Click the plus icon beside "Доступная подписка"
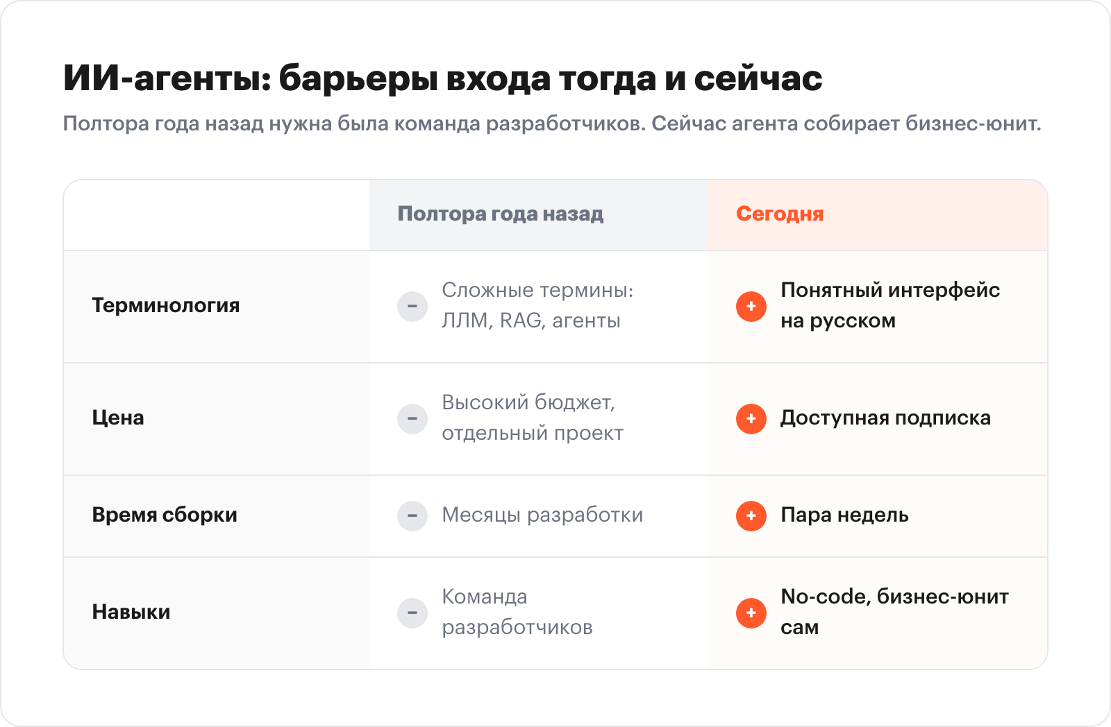This screenshot has height=727, width=1111. point(751,419)
